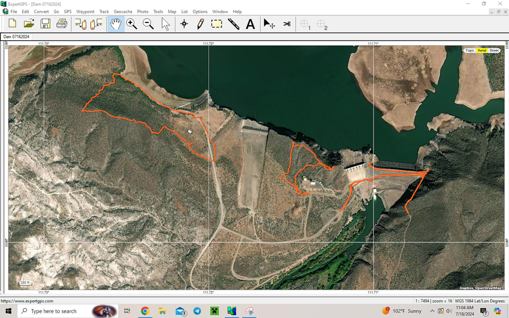Click the Zoom In magnifier tool
This screenshot has height=318, width=509.
pyautogui.click(x=132, y=24)
